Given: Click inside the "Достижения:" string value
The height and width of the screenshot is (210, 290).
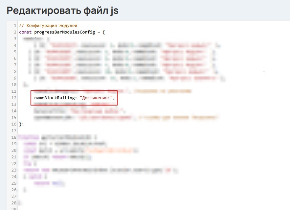Looking at the screenshot, I should click(x=97, y=98).
